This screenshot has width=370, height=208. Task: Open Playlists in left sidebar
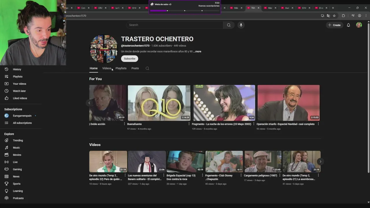17,77
